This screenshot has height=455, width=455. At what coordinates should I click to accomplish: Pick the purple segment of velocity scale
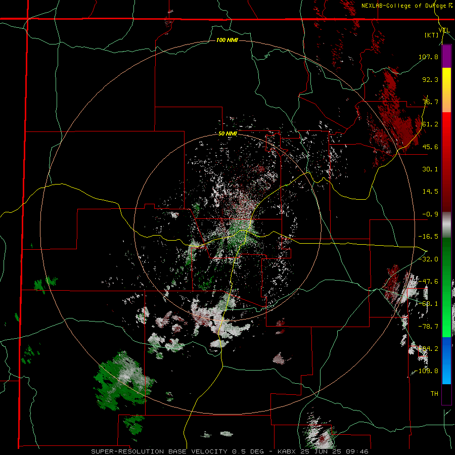tap(446, 56)
